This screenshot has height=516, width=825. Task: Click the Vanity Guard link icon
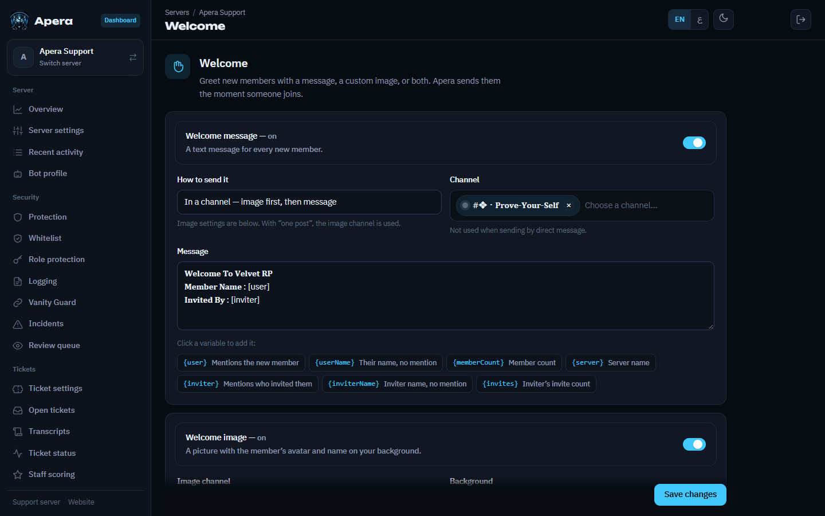click(x=18, y=303)
